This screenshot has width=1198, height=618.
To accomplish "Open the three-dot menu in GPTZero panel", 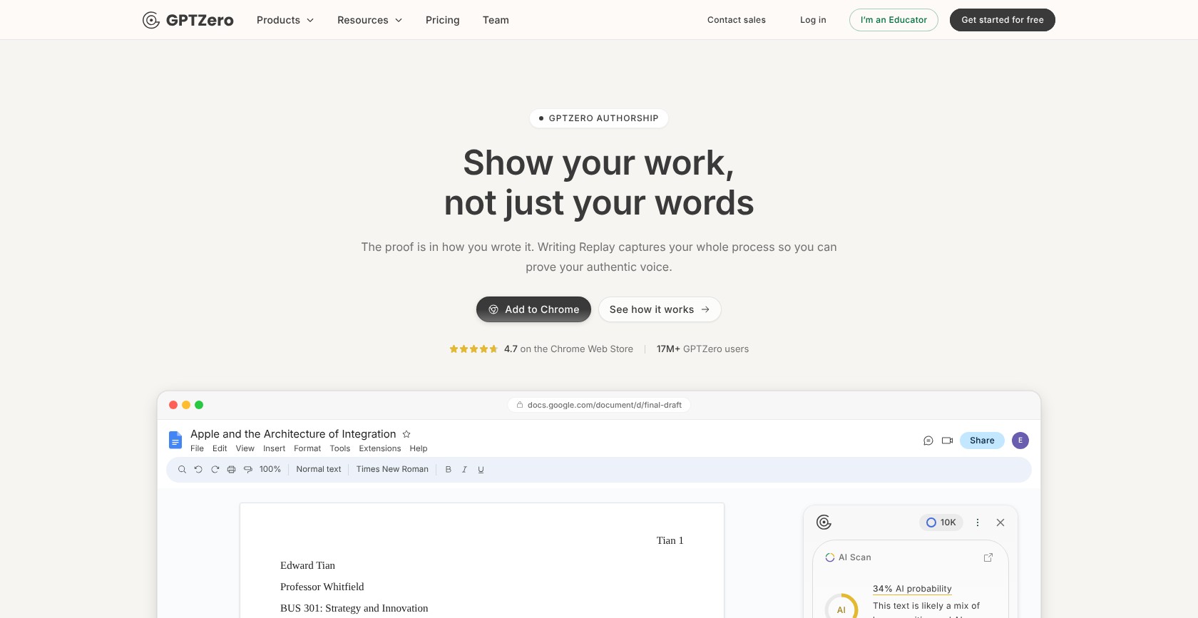I will (978, 522).
